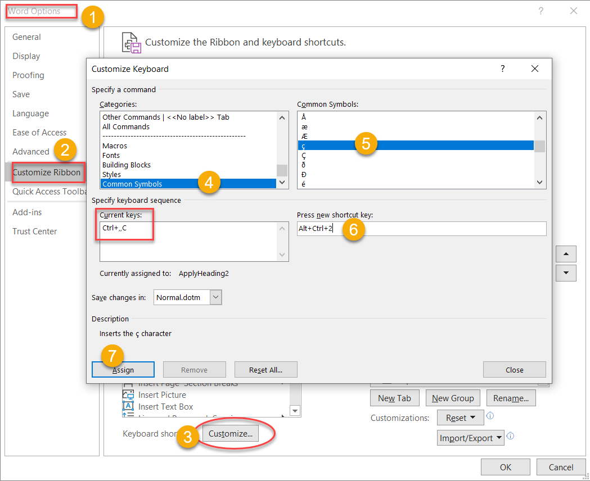Close the Customize Keyboard dialog with X
The image size is (590, 481).
point(535,69)
